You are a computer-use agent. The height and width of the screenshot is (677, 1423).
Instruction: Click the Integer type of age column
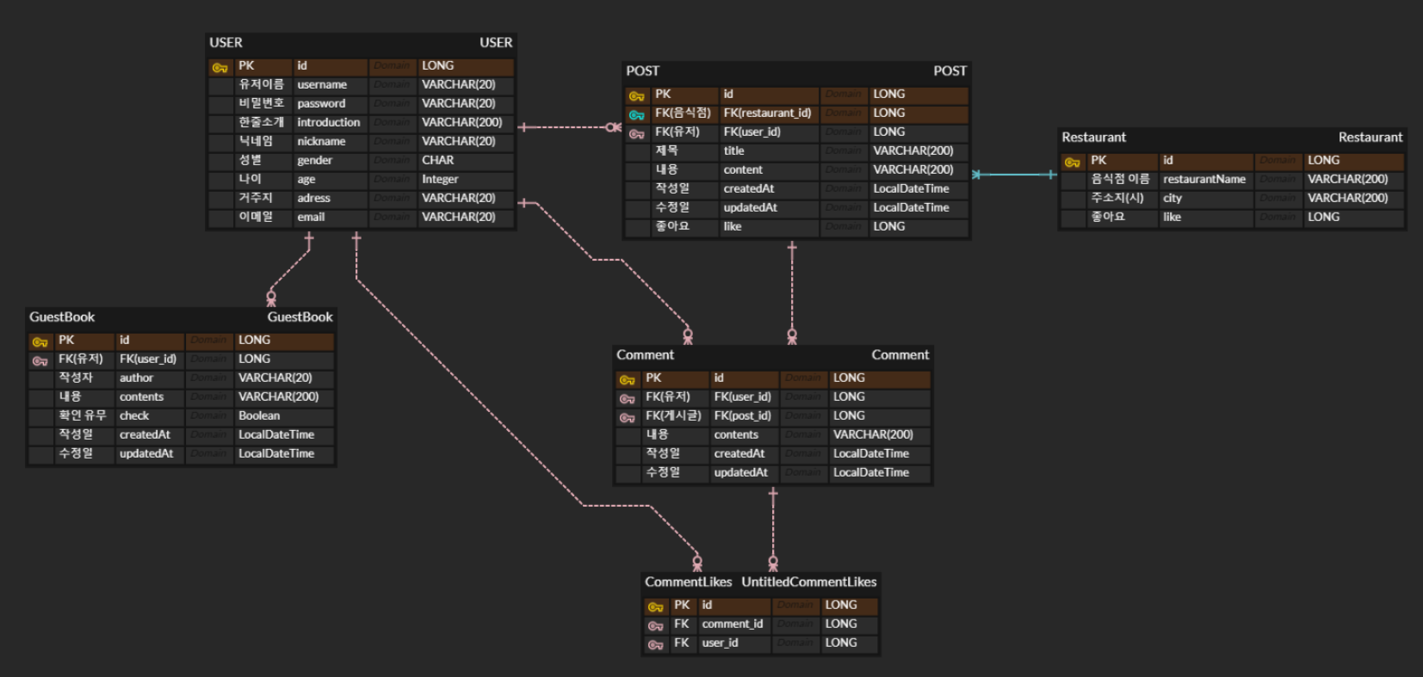[440, 179]
